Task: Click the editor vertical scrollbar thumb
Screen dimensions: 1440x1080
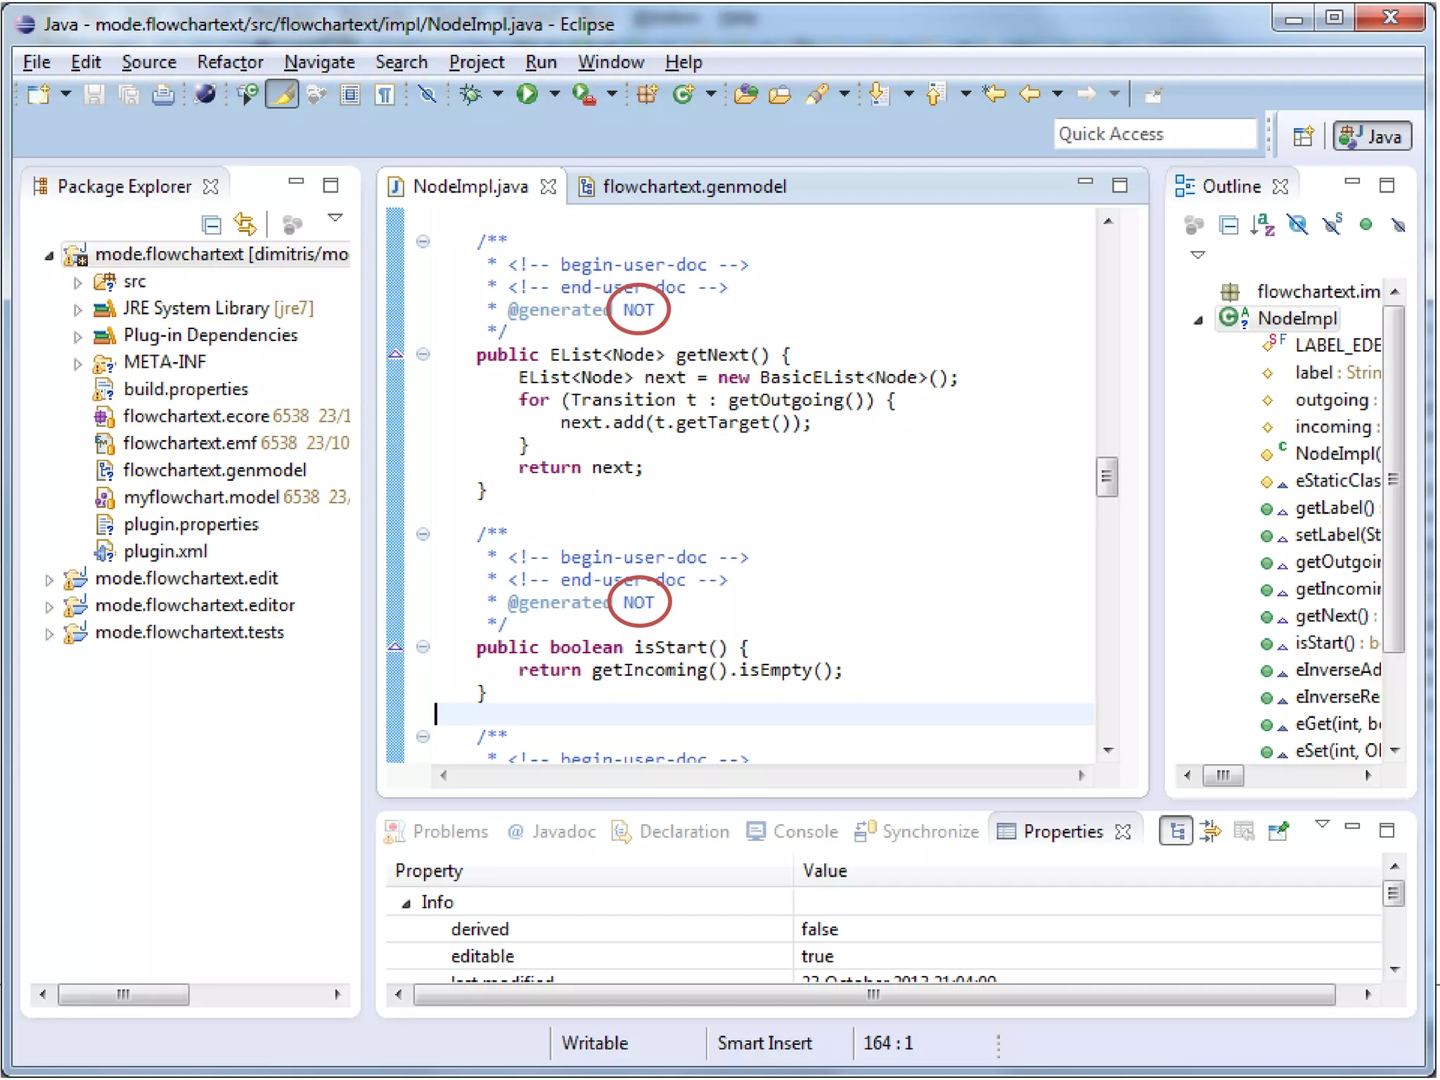Action: [1107, 477]
